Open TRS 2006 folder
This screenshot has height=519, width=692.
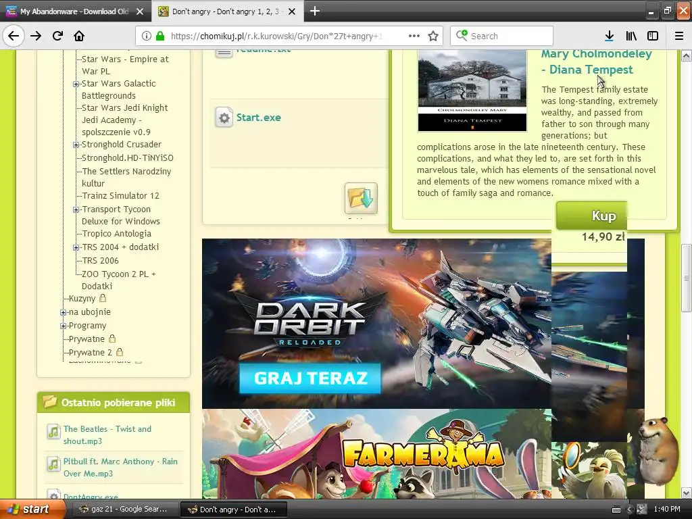tap(100, 260)
